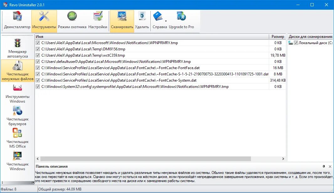Click Диски для сканирования header

pos(311,37)
